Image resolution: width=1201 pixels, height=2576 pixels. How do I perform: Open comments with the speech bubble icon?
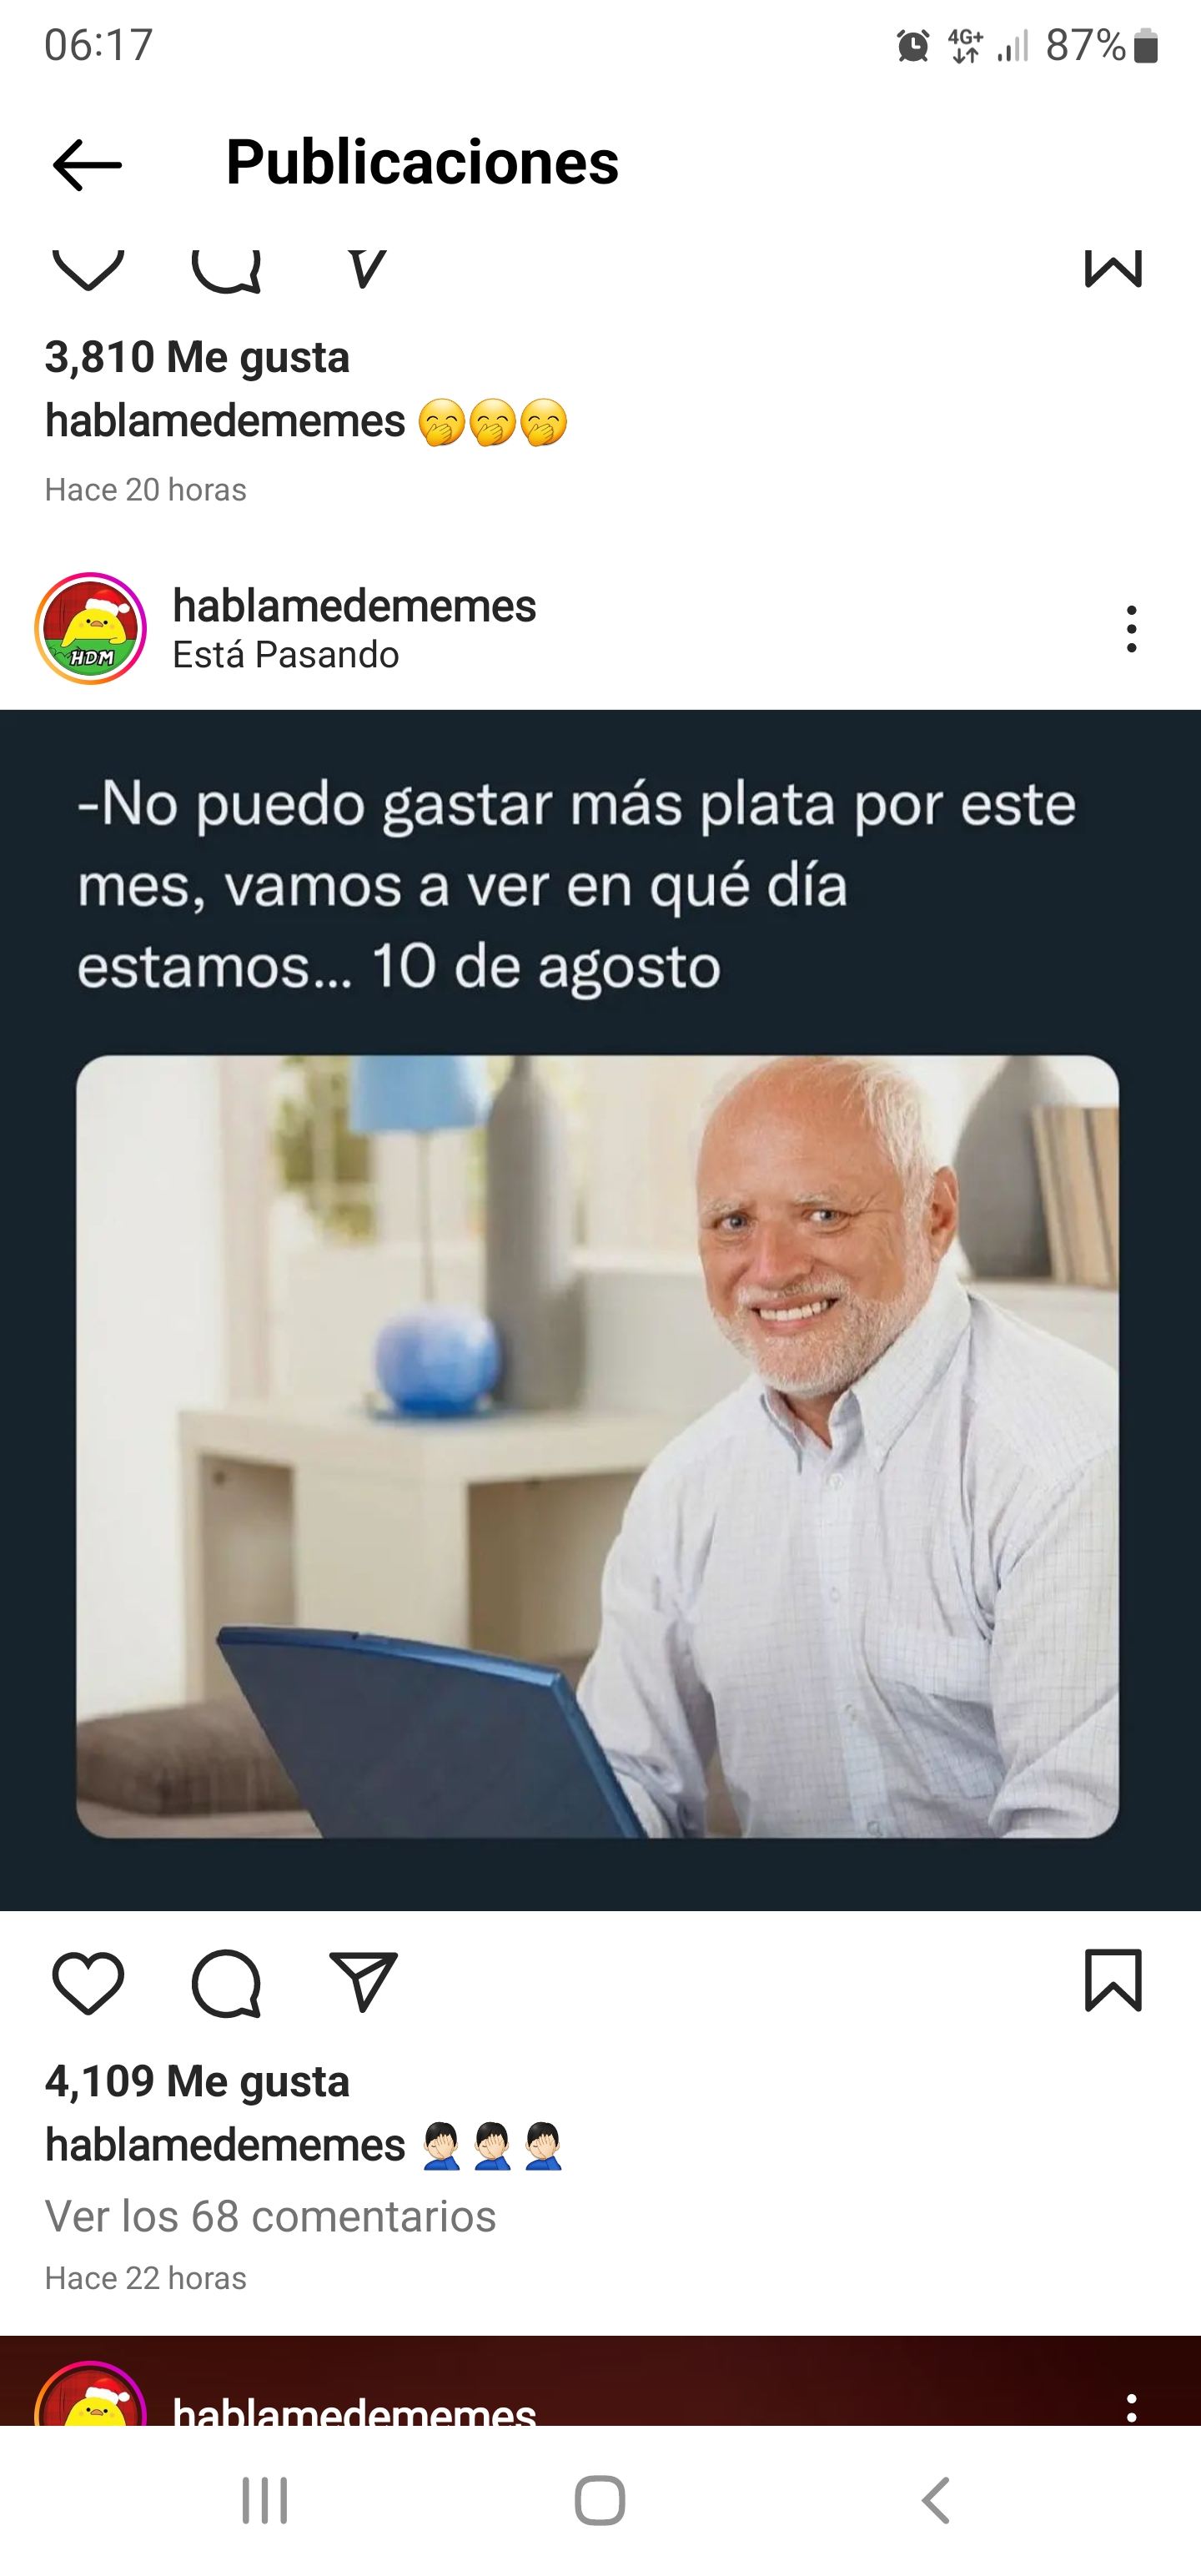point(227,1983)
